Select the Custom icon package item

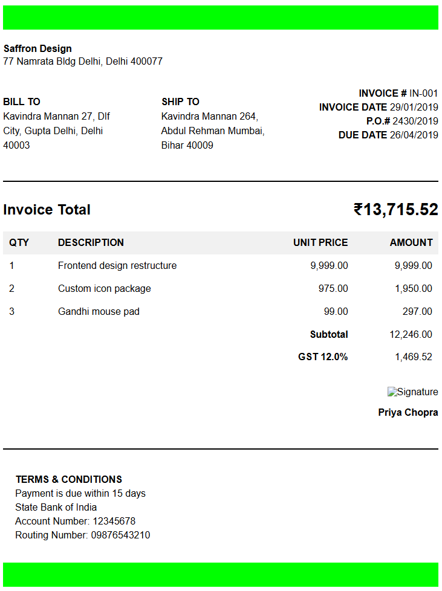click(105, 288)
